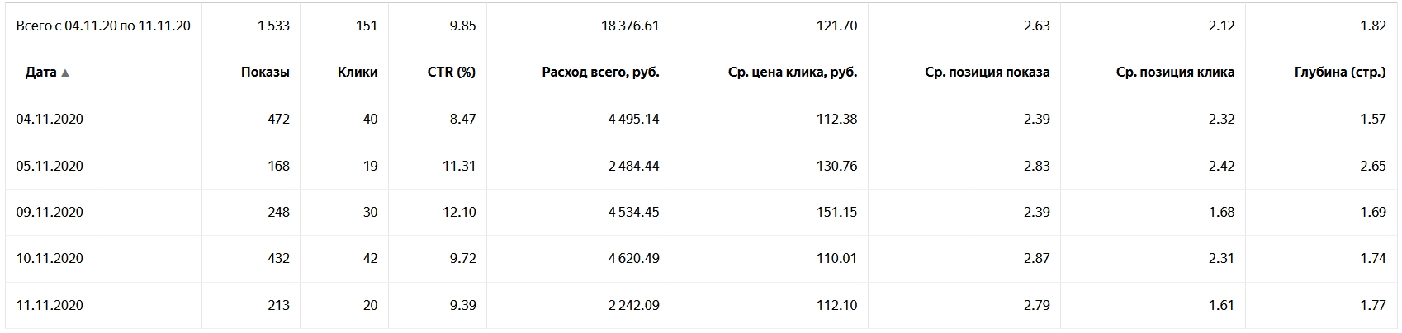1402x333 pixels.
Task: Sort by CTR (%) column header
Action: point(451,73)
